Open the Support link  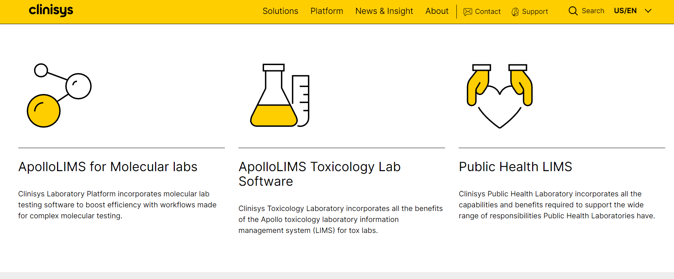tap(535, 12)
